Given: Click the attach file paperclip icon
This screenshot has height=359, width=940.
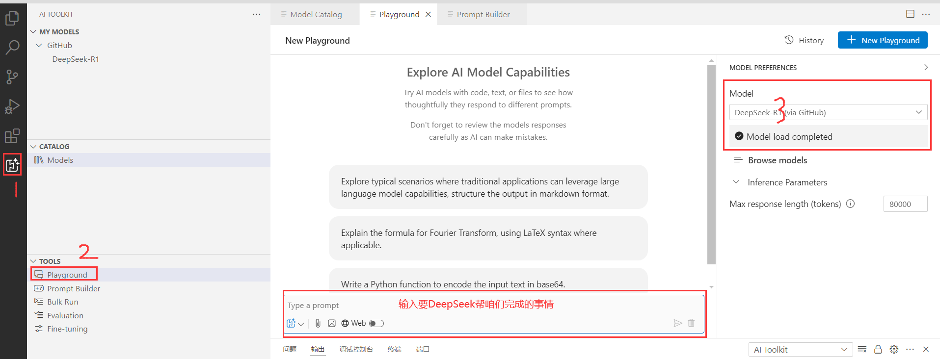Looking at the screenshot, I should tap(318, 323).
